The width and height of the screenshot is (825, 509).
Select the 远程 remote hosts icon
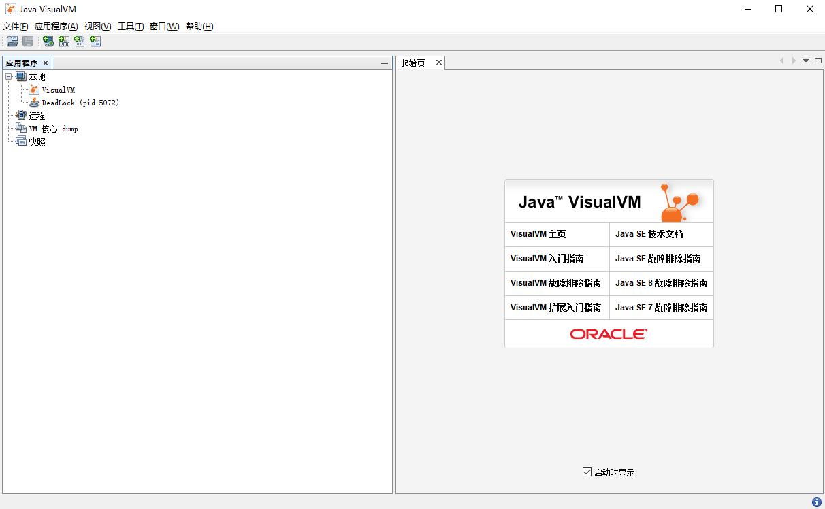[x=21, y=116]
